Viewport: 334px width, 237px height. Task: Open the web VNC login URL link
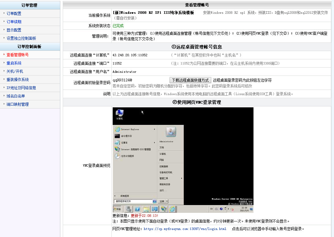(x=185, y=229)
